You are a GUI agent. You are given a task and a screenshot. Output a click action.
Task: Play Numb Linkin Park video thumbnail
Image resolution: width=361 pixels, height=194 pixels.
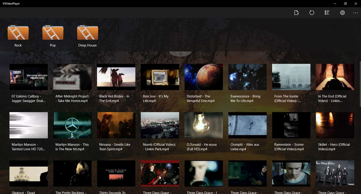coord(160,125)
